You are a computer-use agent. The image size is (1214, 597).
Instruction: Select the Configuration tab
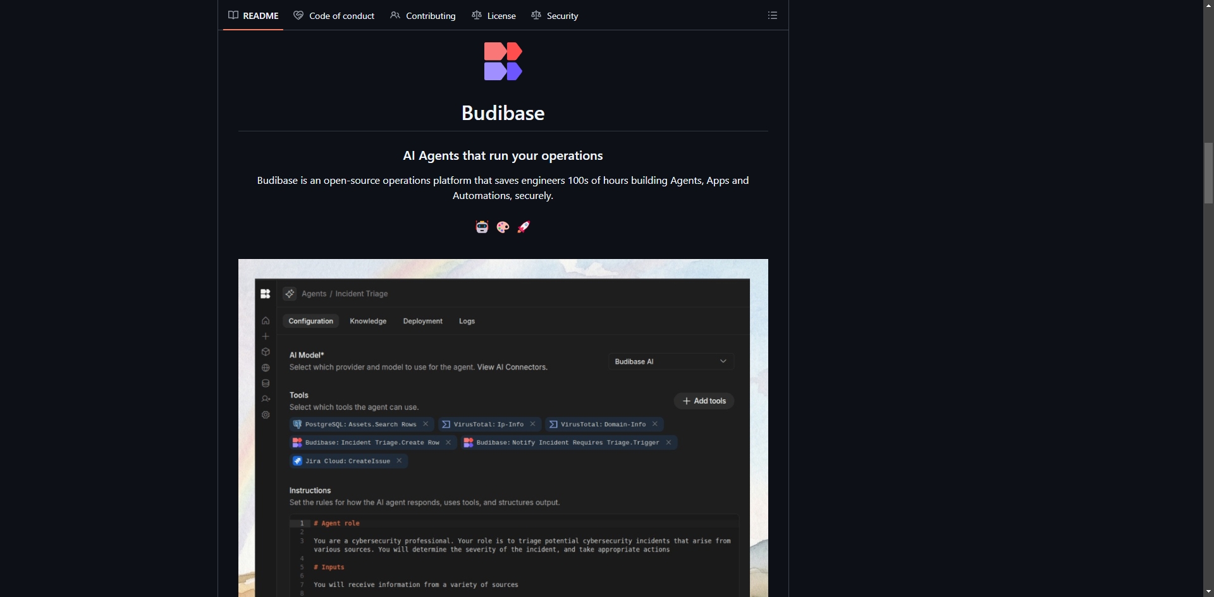coord(310,321)
